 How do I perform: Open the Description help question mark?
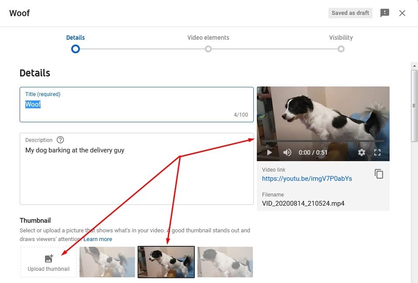click(x=60, y=140)
